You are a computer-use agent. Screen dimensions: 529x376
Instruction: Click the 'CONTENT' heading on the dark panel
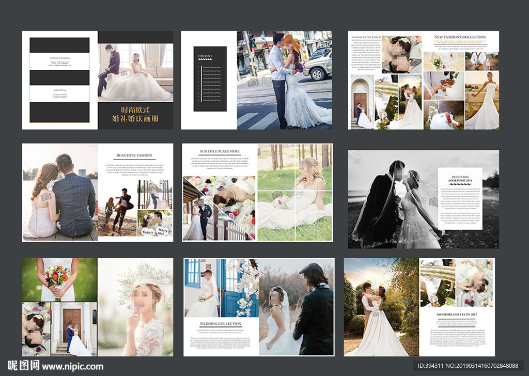205,56
